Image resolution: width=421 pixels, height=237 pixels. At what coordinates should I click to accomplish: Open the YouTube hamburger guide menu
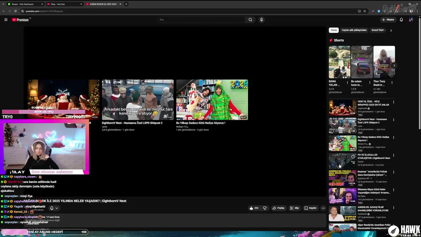(x=6, y=20)
